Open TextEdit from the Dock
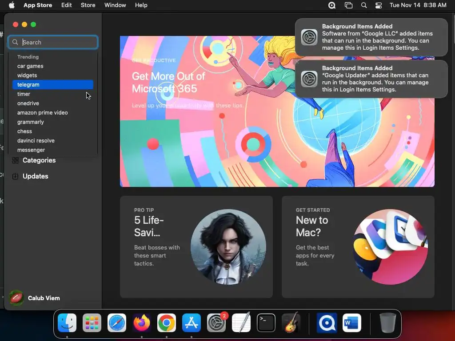The image size is (455, 341). pyautogui.click(x=241, y=323)
